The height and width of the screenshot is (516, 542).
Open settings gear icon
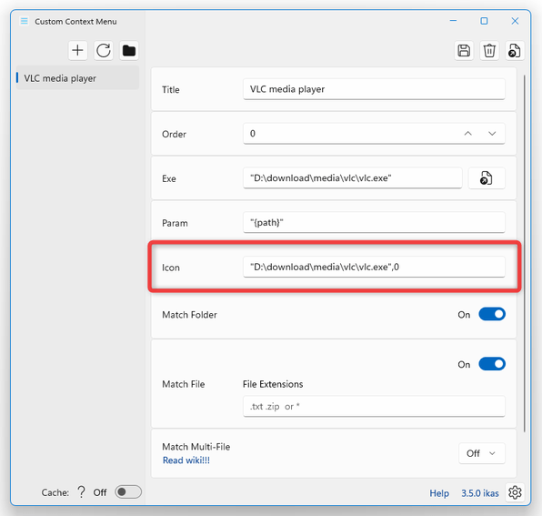coord(515,492)
